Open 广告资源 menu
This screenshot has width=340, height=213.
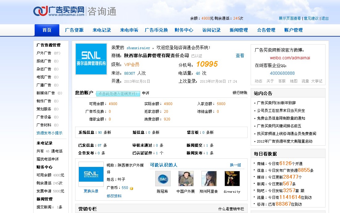pyautogui.click(x=75, y=30)
